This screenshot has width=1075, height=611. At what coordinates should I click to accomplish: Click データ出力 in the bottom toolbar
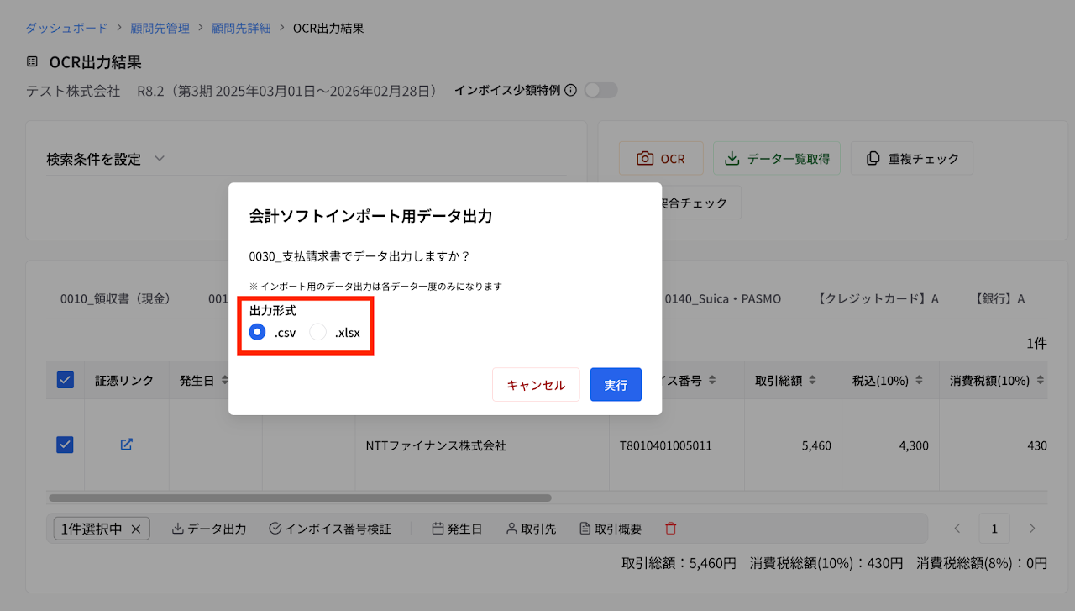click(209, 529)
